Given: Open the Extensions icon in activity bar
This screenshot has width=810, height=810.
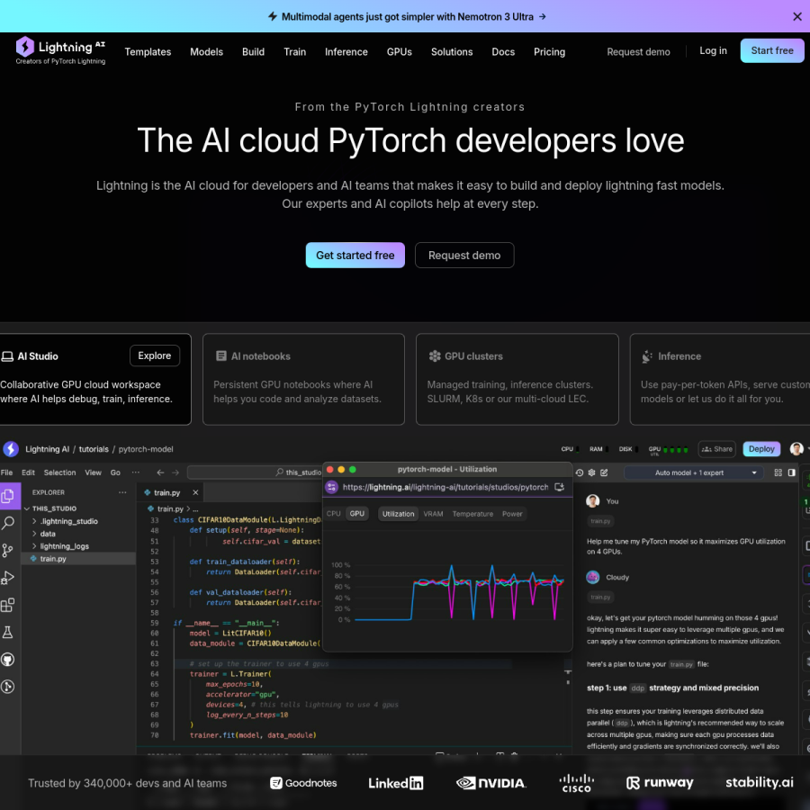Looking at the screenshot, I should tap(8, 605).
